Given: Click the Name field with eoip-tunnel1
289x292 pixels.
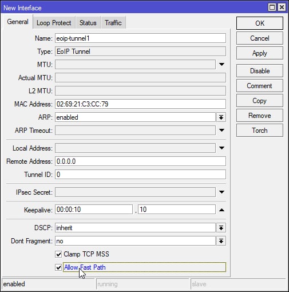Looking at the screenshot, I should pyautogui.click(x=140, y=38).
